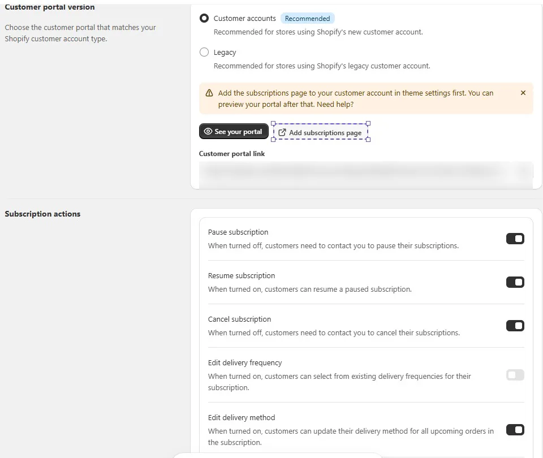Click the Pause subscription title text
Image resolution: width=543 pixels, height=458 pixels.
click(x=238, y=232)
